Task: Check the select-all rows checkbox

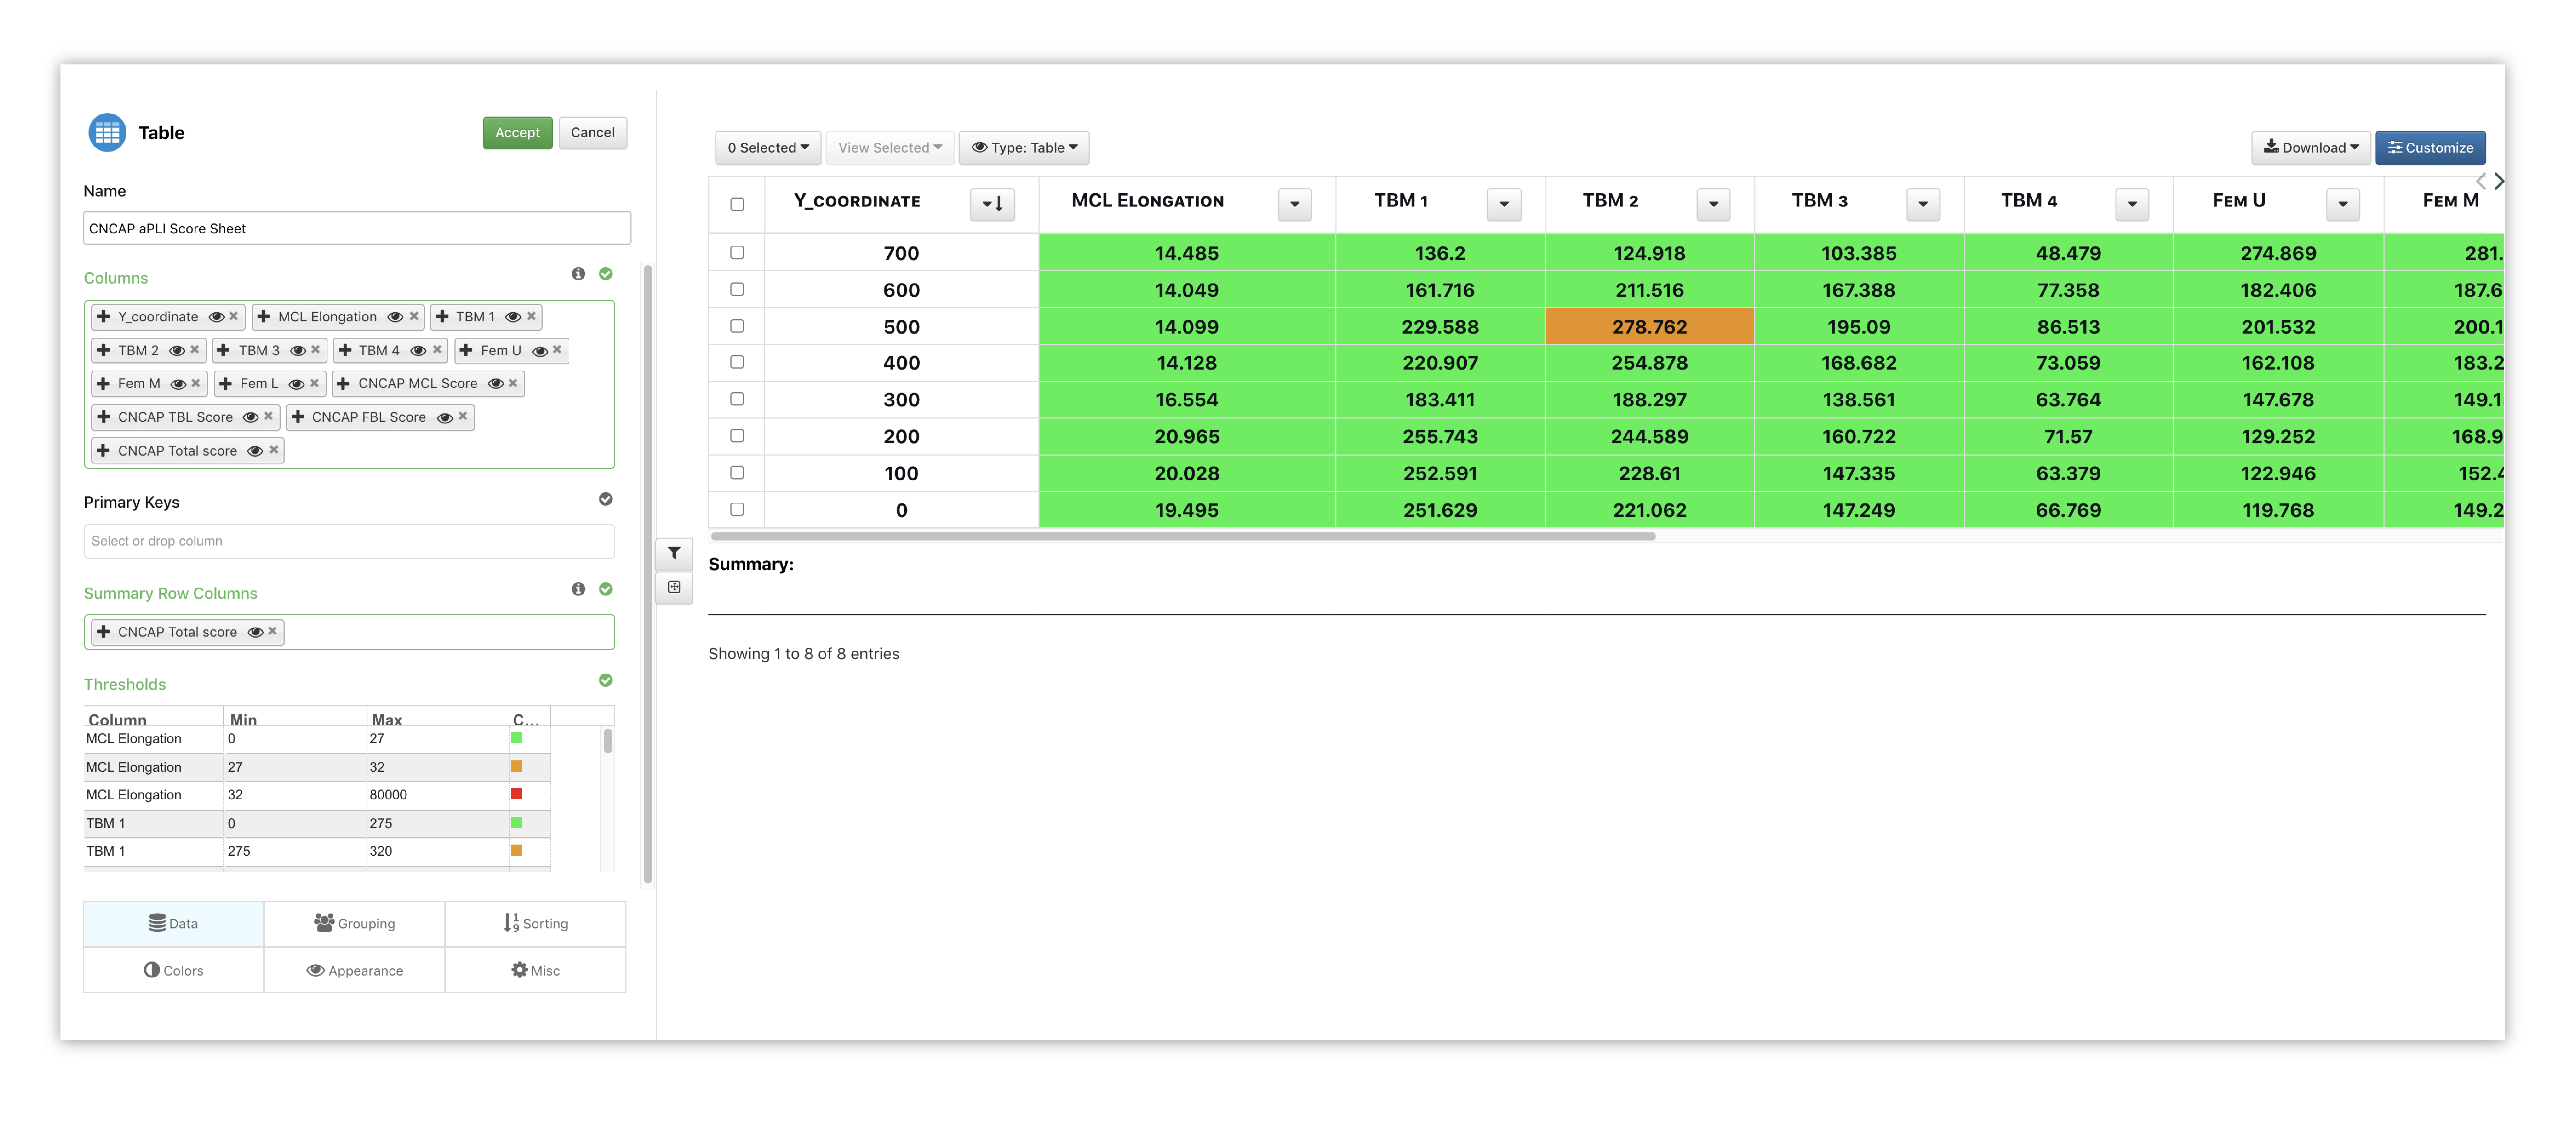Action: pos(737,204)
